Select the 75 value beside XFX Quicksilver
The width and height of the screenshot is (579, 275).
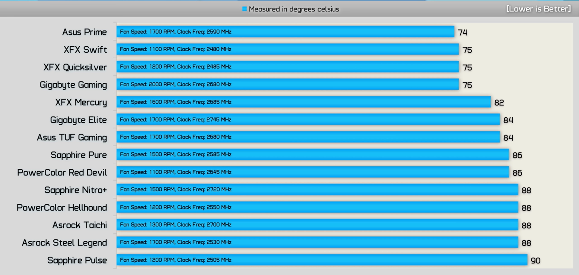(467, 67)
